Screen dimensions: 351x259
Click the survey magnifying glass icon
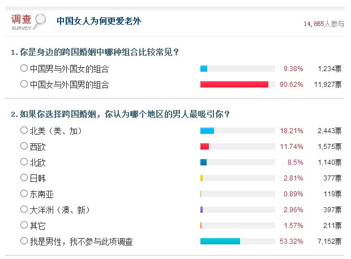point(40,21)
